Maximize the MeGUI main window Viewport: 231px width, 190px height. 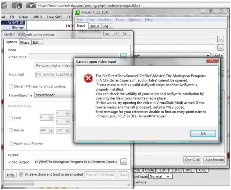pyautogui.click(x=211, y=11)
